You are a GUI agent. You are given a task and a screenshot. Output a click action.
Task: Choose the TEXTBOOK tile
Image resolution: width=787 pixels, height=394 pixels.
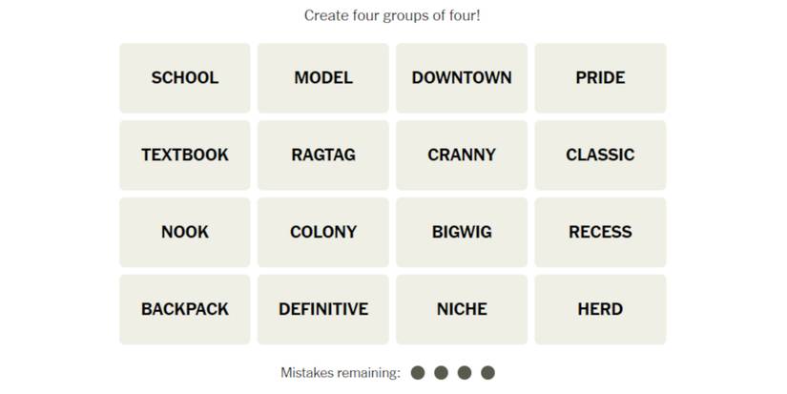[x=184, y=155]
